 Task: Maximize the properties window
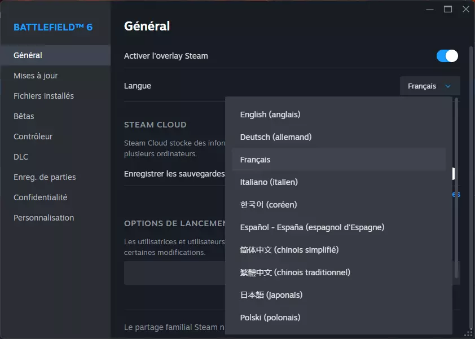point(448,9)
